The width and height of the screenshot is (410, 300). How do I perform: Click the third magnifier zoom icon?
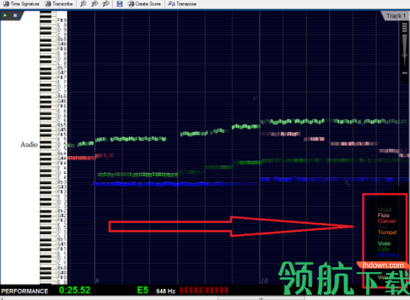point(106,4)
